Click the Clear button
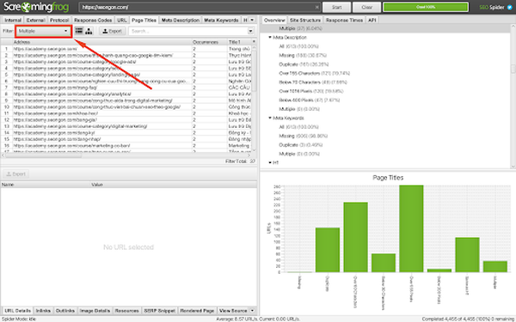The image size is (516, 322). [x=366, y=7]
